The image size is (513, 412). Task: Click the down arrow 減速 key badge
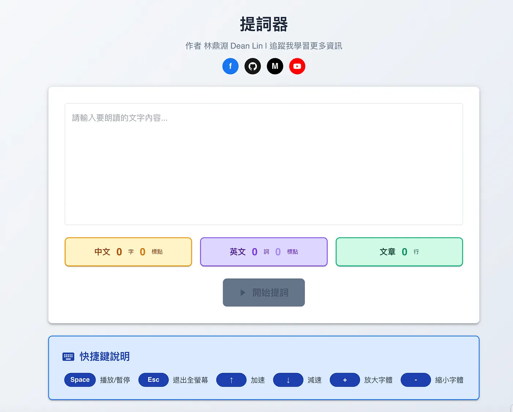pyautogui.click(x=288, y=380)
